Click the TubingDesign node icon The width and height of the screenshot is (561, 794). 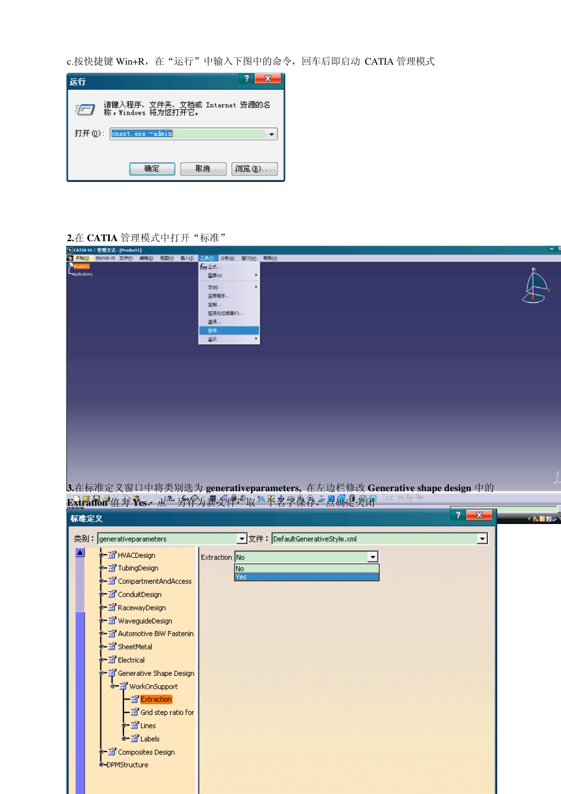tap(112, 568)
